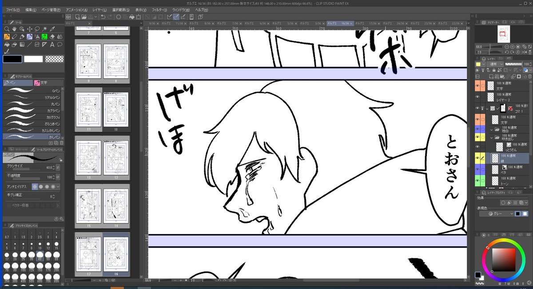
Task: Select the Frame border tool
Action: pyautogui.click(x=37, y=44)
